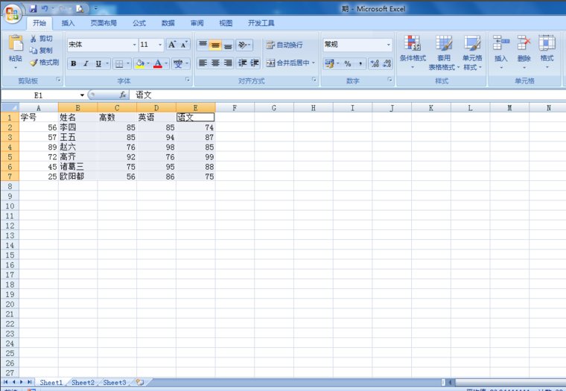Open Number group dialog launcher (数字)
The height and width of the screenshot is (391, 566).
pos(389,80)
